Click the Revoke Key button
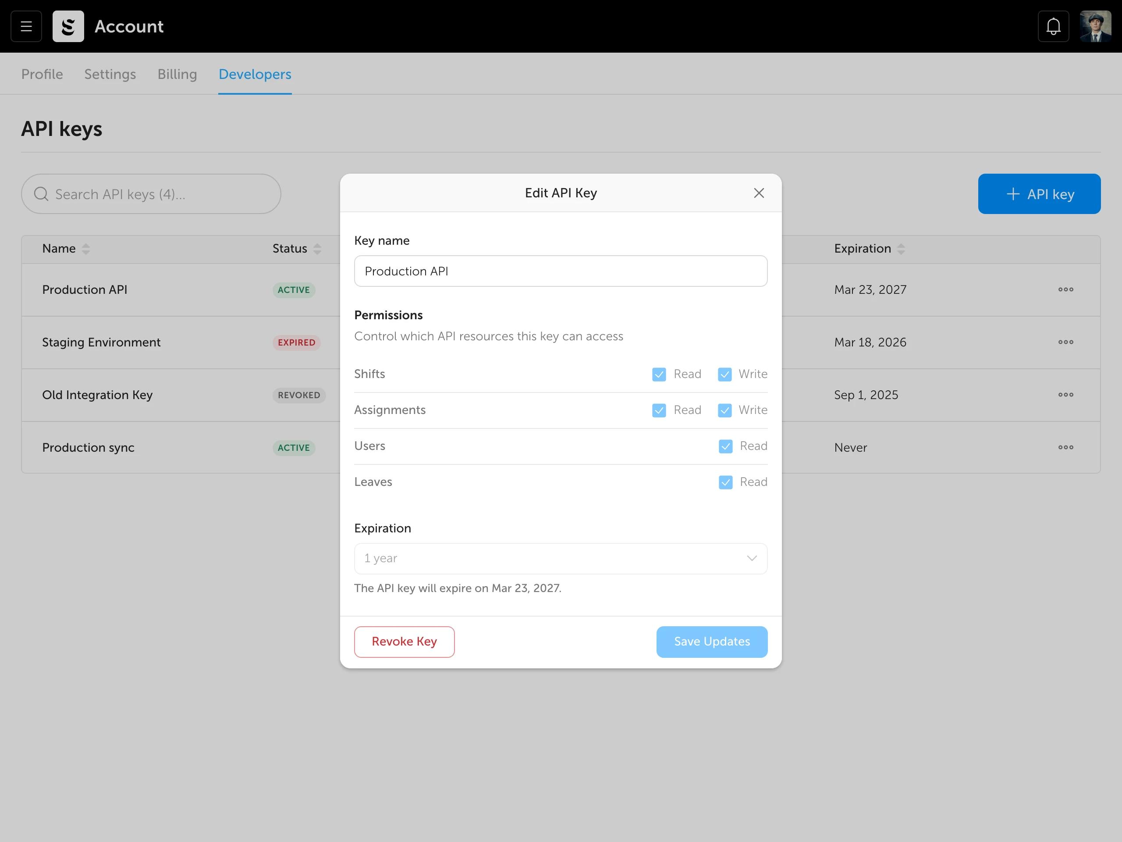1122x842 pixels. 404,642
